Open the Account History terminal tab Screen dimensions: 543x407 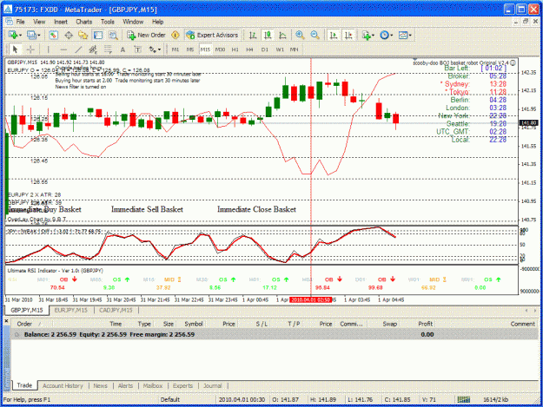click(63, 385)
